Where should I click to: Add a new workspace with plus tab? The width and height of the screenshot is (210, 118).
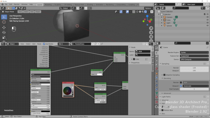coord(138,4)
